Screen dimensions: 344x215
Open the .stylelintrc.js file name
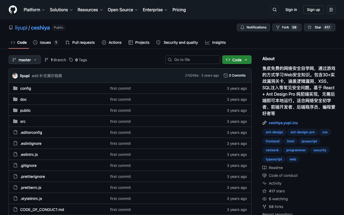tap(31, 199)
